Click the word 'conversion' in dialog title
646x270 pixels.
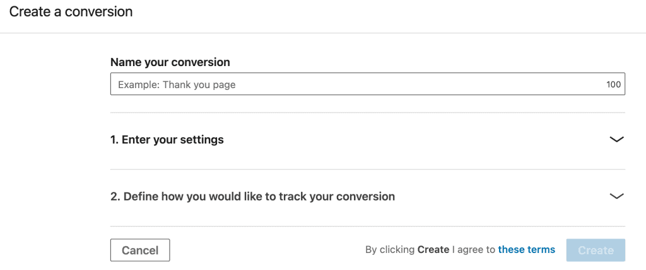point(102,11)
